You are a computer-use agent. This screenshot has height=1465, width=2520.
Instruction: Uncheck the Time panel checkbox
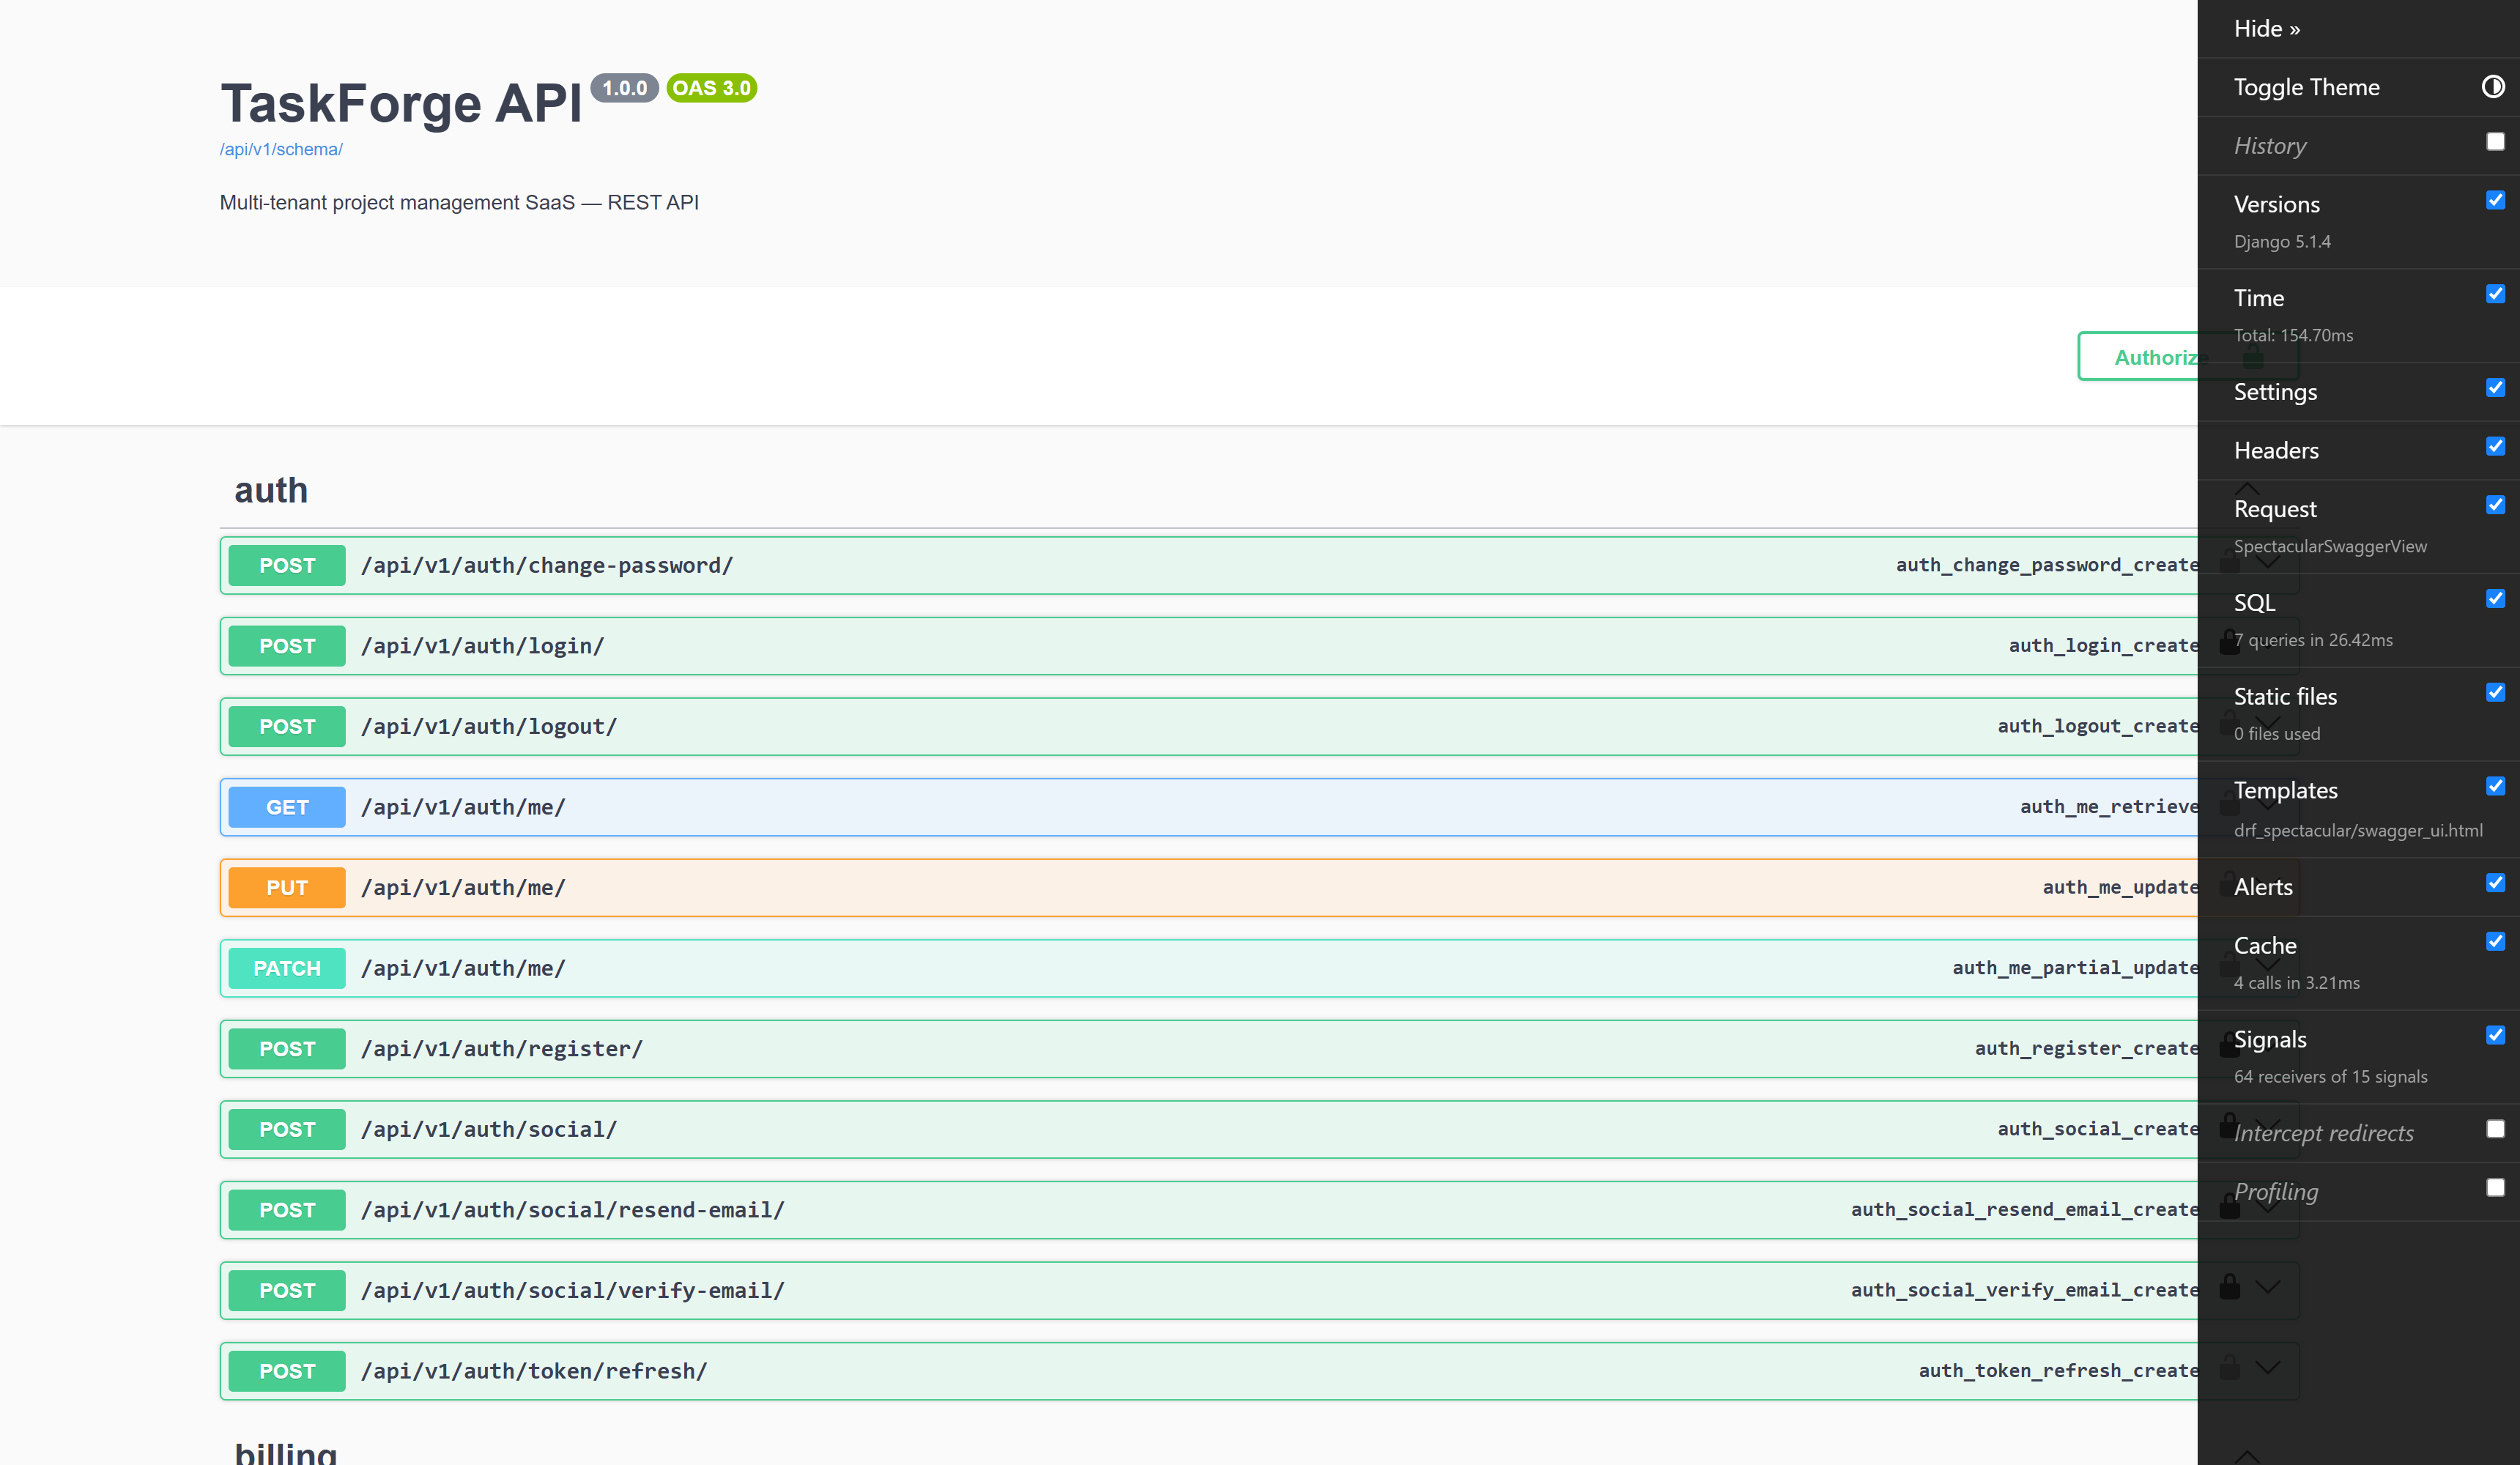(x=2495, y=294)
